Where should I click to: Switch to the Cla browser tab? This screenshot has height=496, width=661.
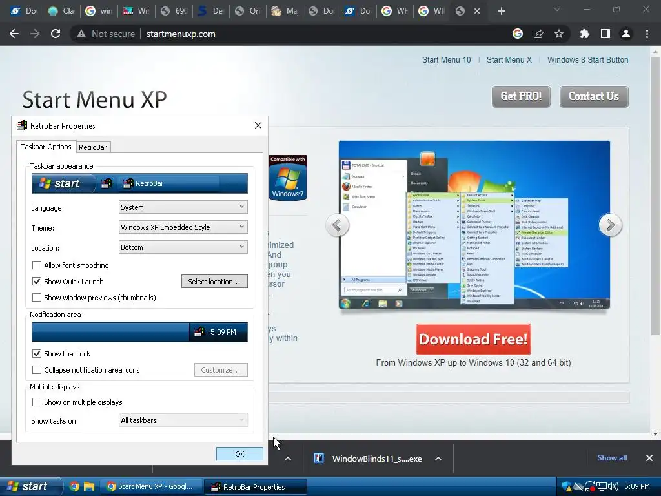coord(60,11)
